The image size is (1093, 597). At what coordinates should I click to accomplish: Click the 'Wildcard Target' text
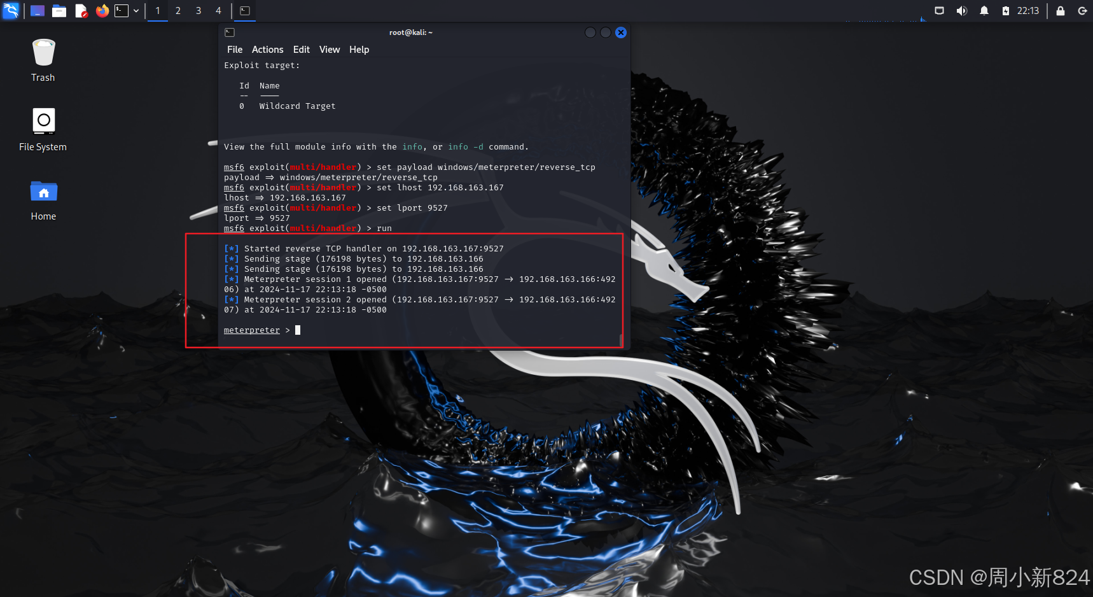297,106
